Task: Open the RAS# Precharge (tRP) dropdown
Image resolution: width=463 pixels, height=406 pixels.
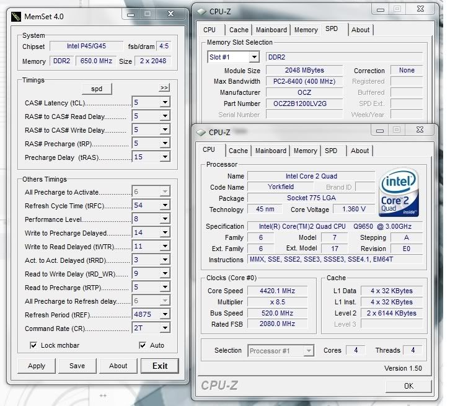Action: click(165, 143)
